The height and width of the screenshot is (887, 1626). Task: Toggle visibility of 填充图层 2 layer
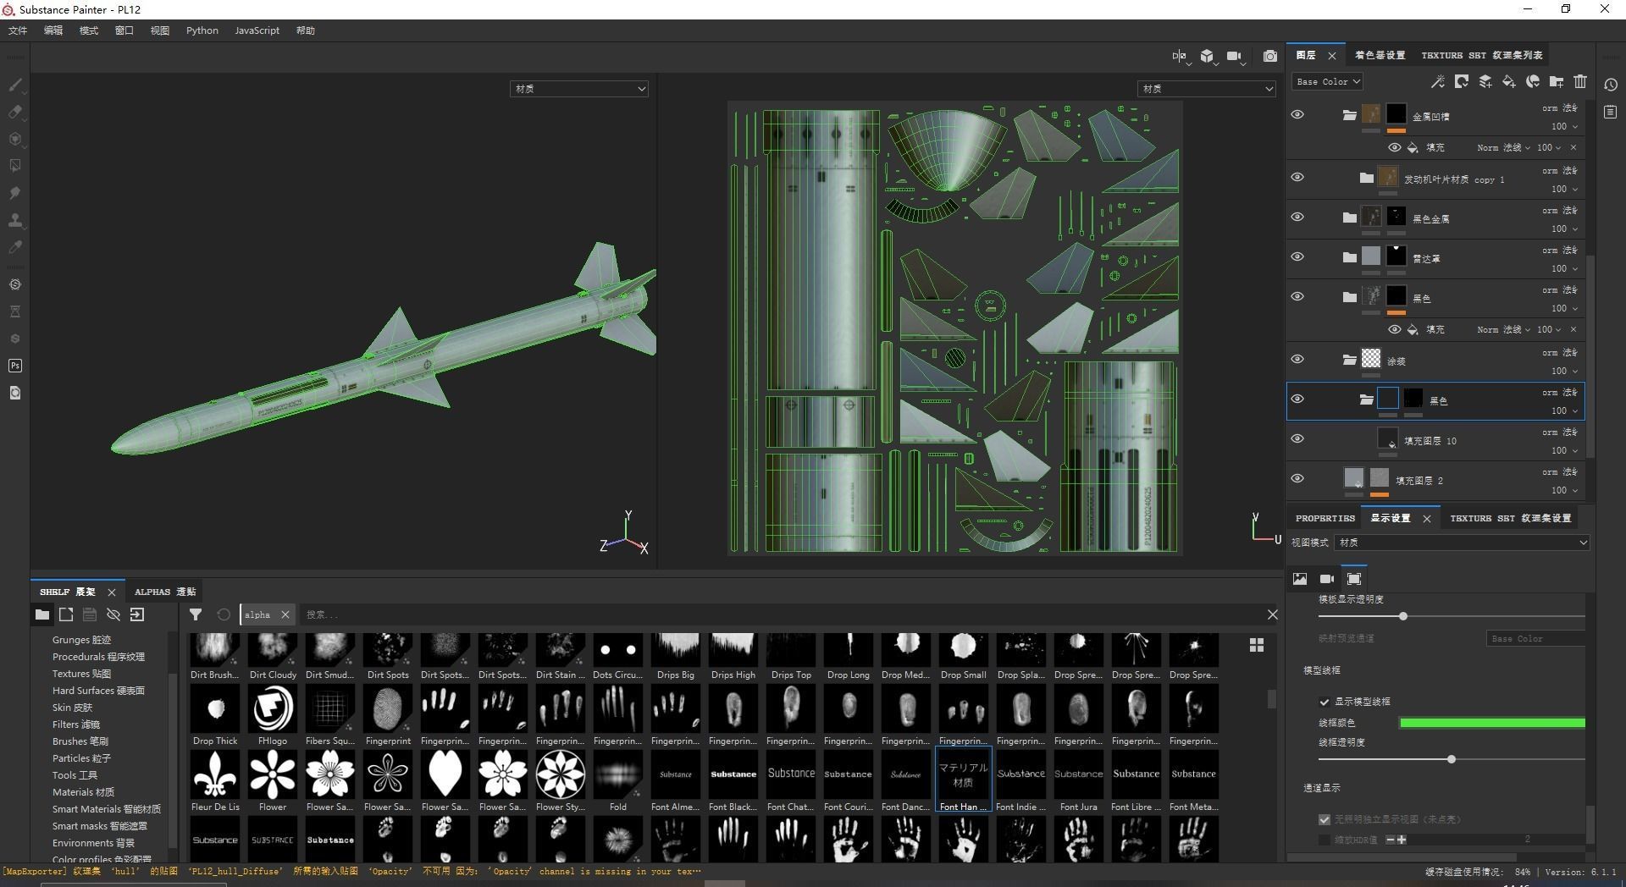[1297, 478]
